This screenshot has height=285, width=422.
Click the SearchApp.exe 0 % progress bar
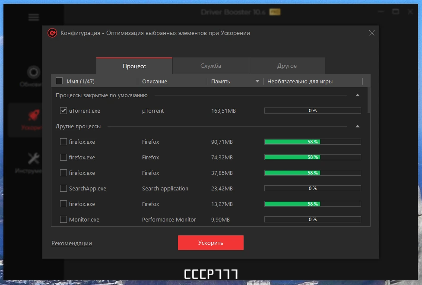pos(312,188)
